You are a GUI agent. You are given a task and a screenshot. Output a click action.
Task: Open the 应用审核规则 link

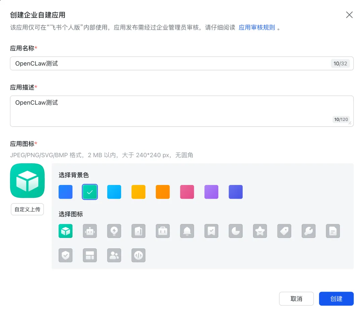click(x=257, y=27)
